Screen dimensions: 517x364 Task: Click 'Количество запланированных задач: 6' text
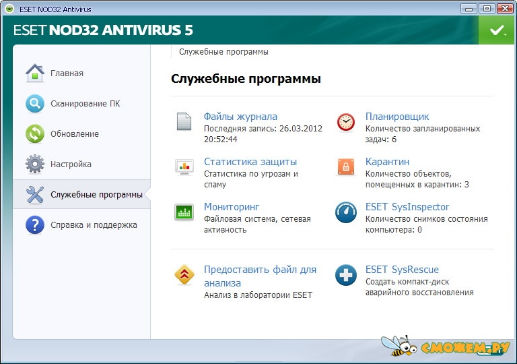[422, 133]
